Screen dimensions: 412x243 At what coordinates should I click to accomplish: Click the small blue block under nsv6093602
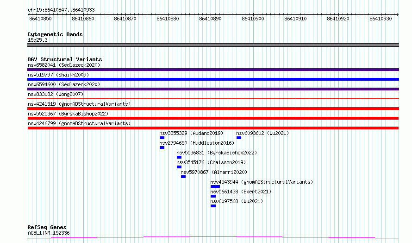239,138
